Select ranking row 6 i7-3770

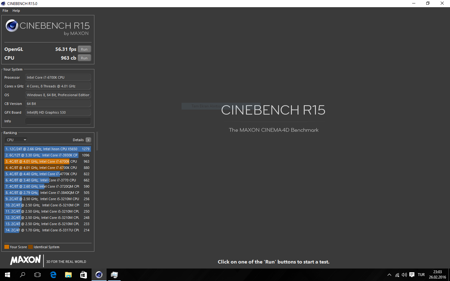click(x=47, y=180)
